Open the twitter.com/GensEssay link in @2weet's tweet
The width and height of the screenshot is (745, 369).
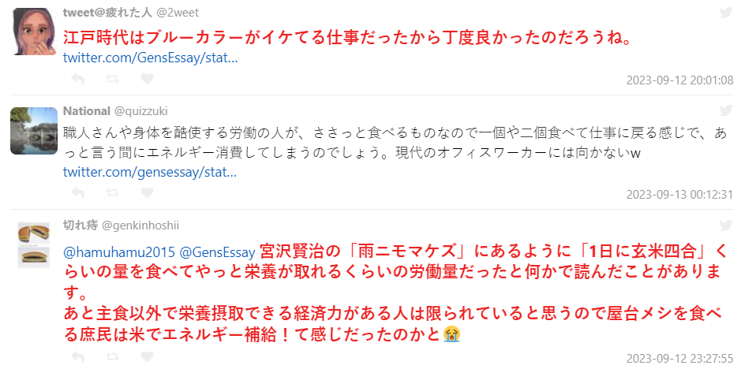click(150, 58)
